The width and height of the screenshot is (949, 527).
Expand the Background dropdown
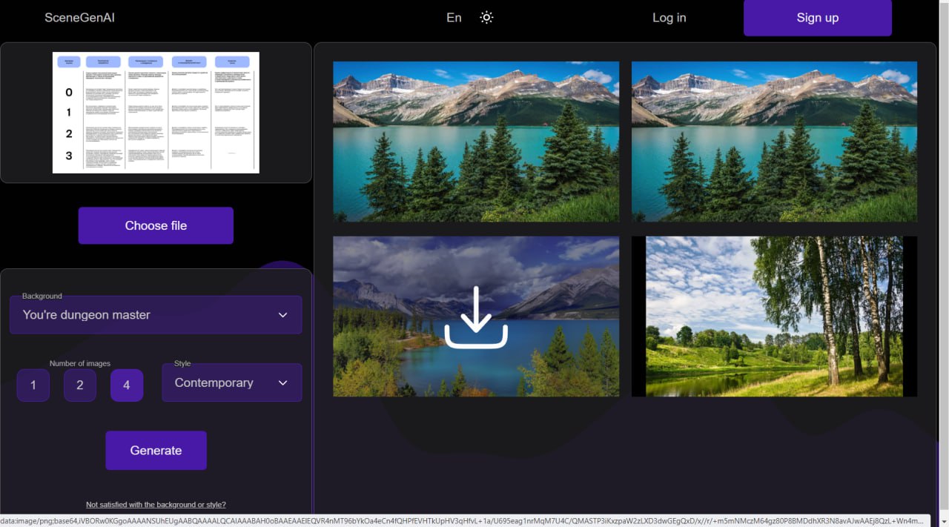pyautogui.click(x=156, y=315)
